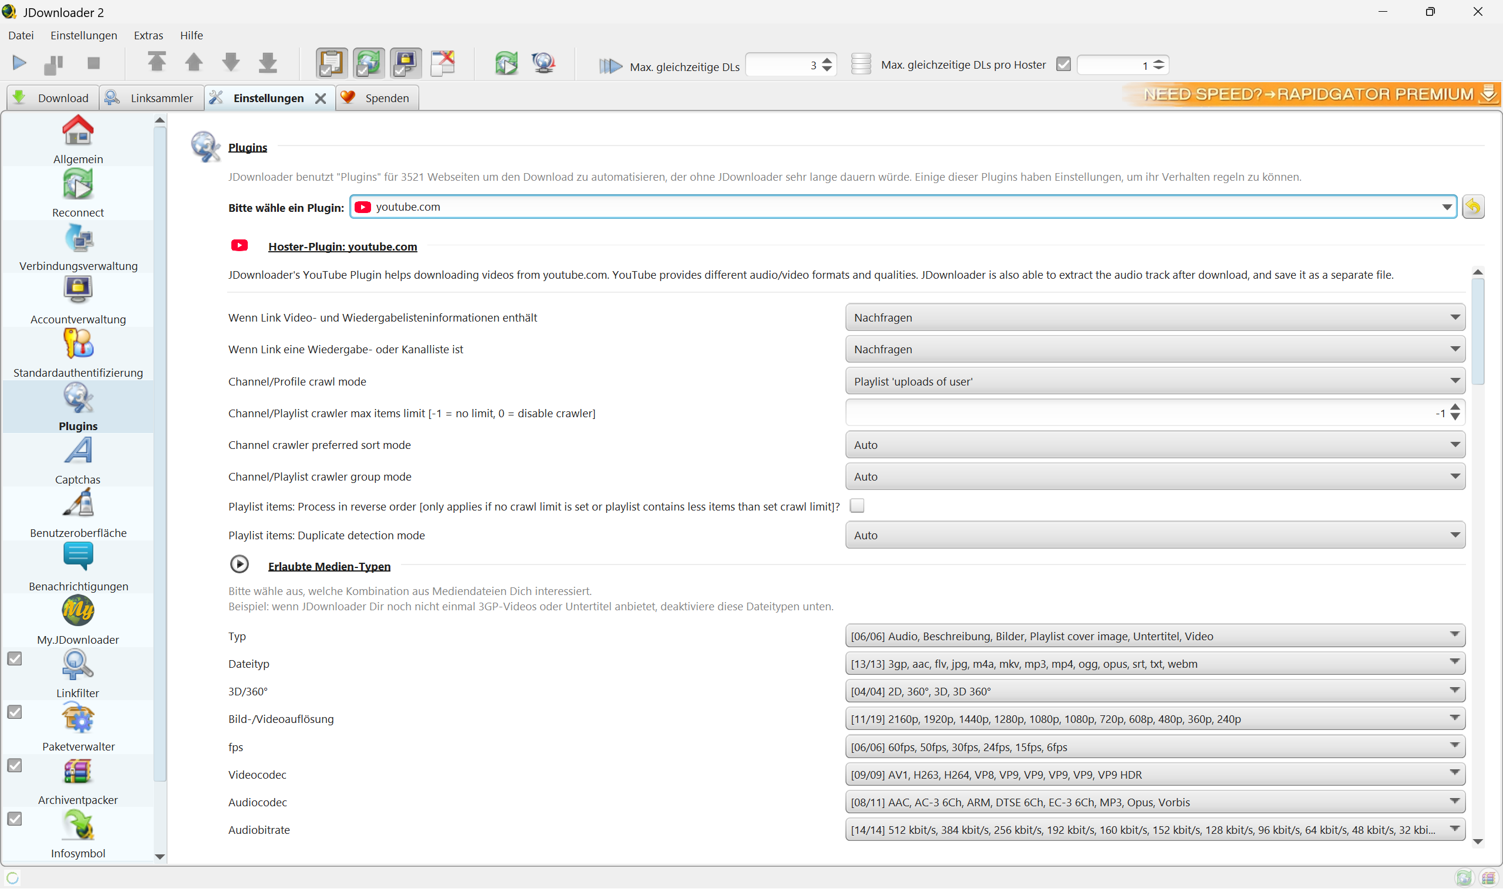The image size is (1503, 889).
Task: Toggle clipboard monitoring toolbar icon
Action: coord(331,63)
